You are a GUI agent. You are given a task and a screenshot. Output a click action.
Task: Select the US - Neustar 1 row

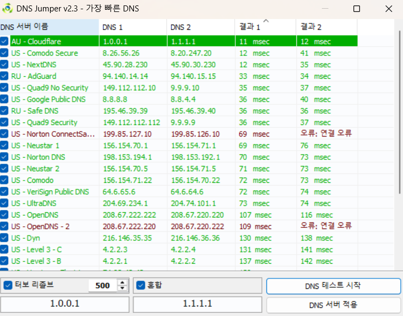[179, 145]
